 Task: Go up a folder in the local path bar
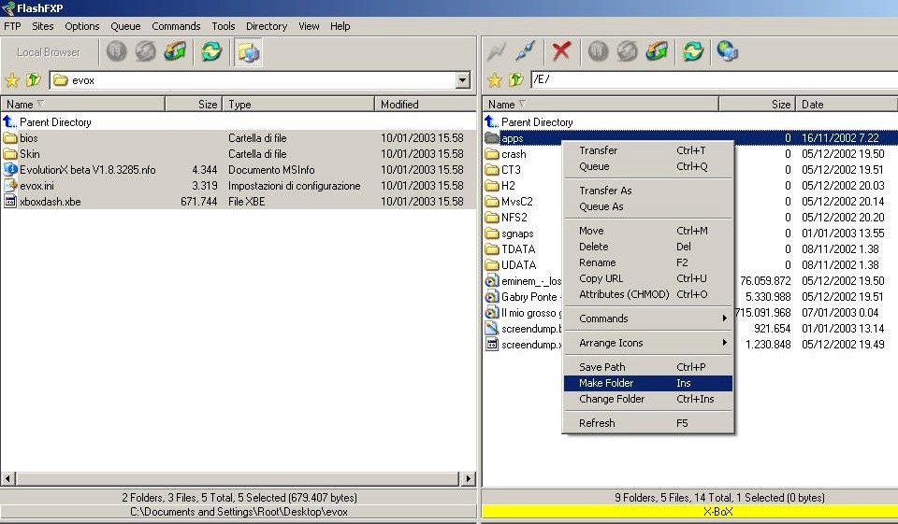pos(33,80)
